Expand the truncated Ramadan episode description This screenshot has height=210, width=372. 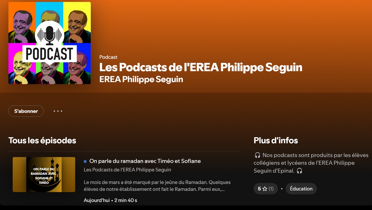click(157, 186)
